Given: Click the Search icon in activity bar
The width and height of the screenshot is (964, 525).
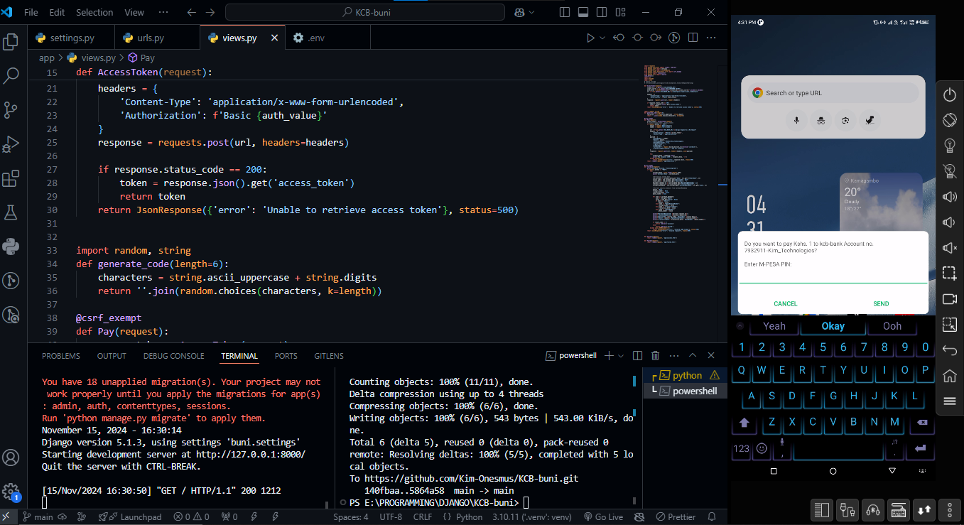Looking at the screenshot, I should click(x=11, y=75).
